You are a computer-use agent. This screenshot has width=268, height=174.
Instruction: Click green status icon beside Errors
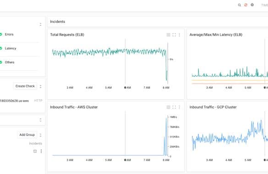coord(0,34)
